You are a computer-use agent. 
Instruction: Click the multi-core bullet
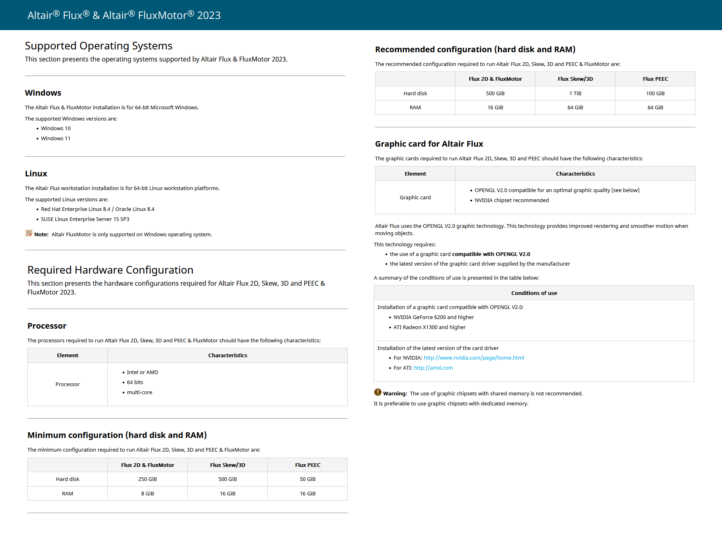pos(139,393)
